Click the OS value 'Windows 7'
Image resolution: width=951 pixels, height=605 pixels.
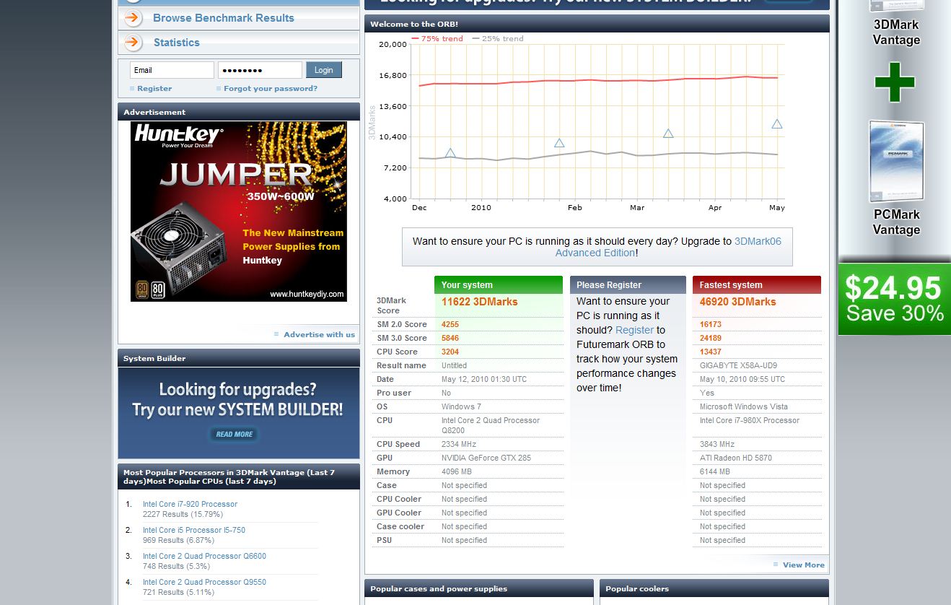click(x=461, y=407)
